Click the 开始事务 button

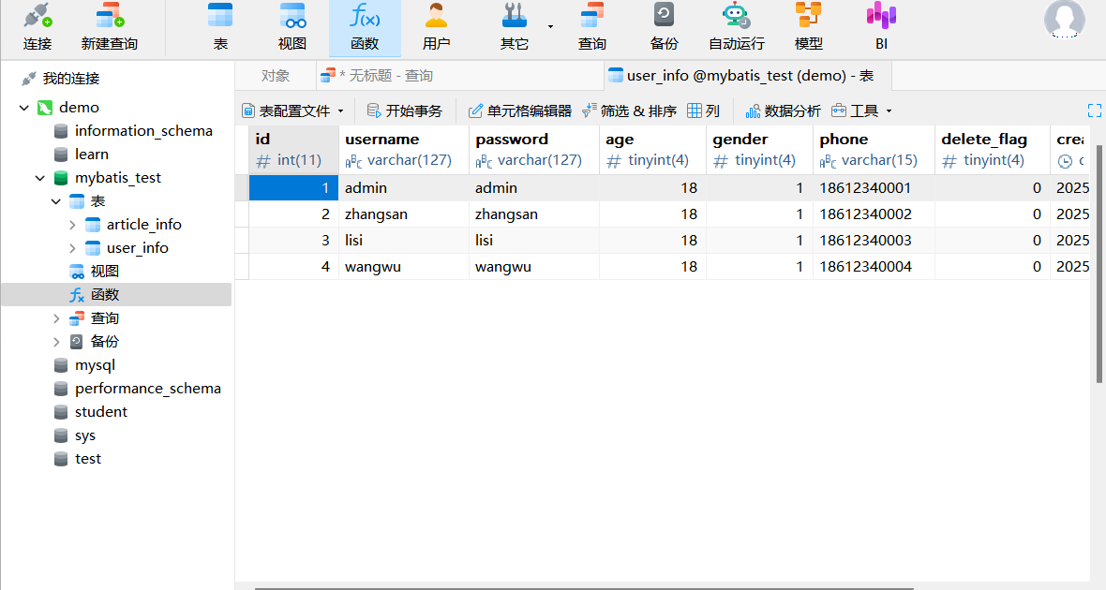[x=404, y=111]
